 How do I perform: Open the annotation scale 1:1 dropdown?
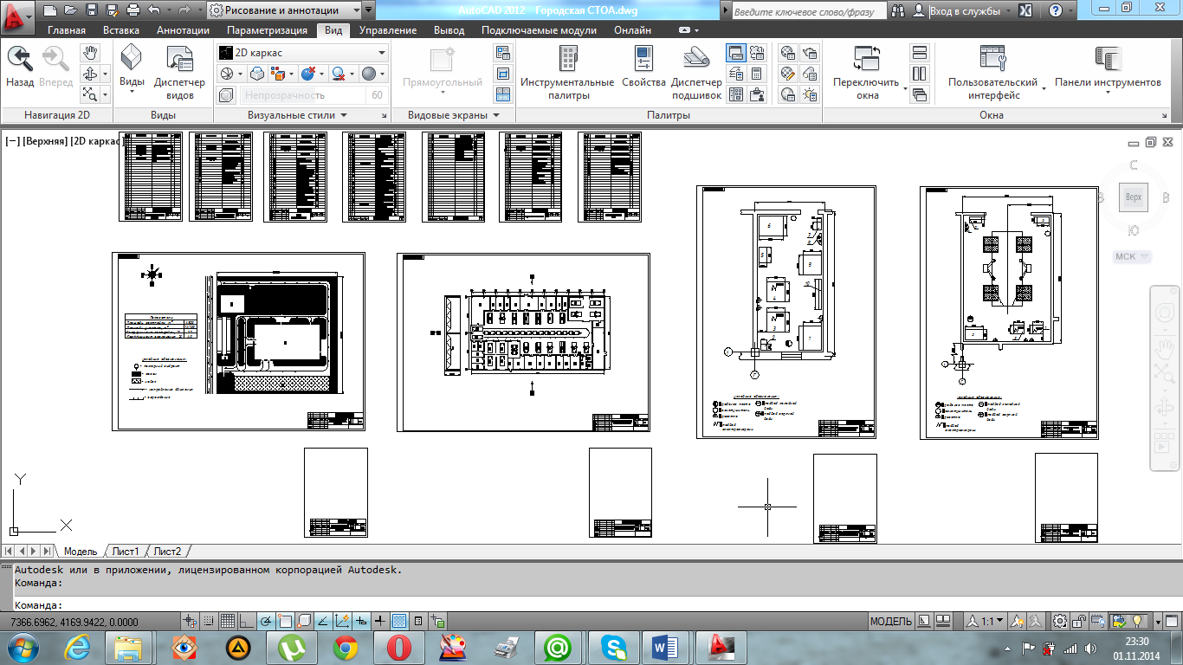tap(987, 622)
